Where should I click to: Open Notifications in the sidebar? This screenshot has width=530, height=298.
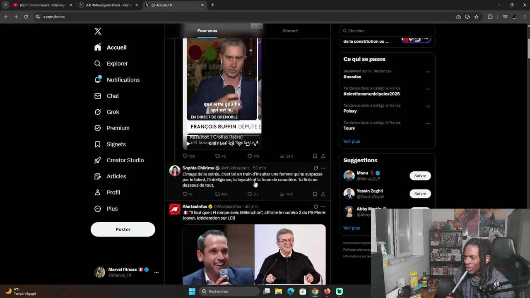(x=117, y=79)
